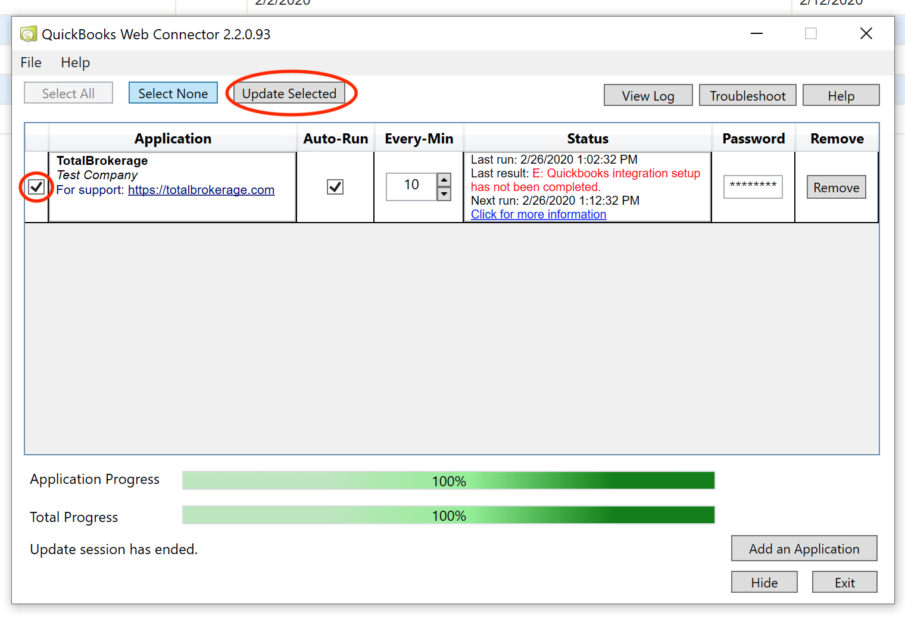Click the Troubleshoot button
The width and height of the screenshot is (905, 619).
[747, 95]
